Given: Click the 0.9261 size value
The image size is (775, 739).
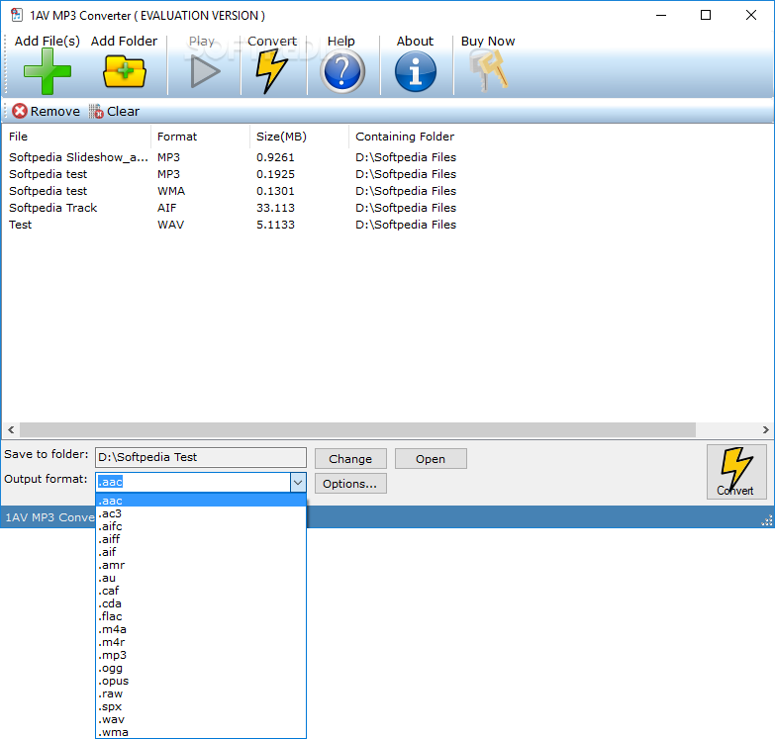Looking at the screenshot, I should 275,157.
